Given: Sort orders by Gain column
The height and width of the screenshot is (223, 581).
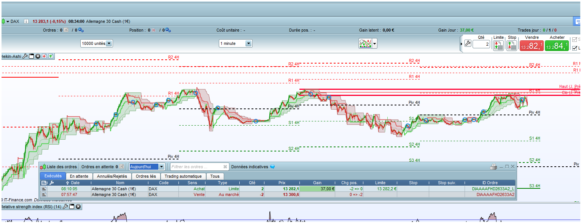Looking at the screenshot, I should (x=317, y=183).
